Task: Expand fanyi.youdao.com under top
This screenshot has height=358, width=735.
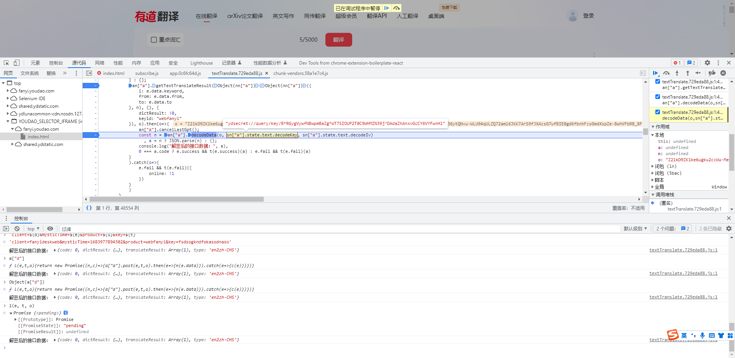Action: (8, 91)
